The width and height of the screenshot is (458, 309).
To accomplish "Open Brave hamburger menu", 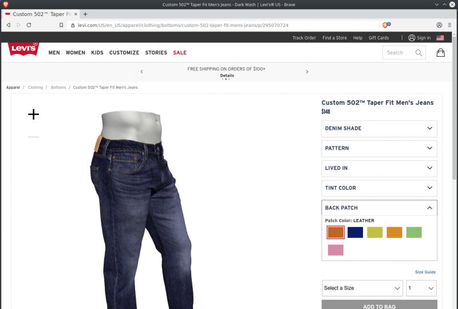I will (x=449, y=25).
